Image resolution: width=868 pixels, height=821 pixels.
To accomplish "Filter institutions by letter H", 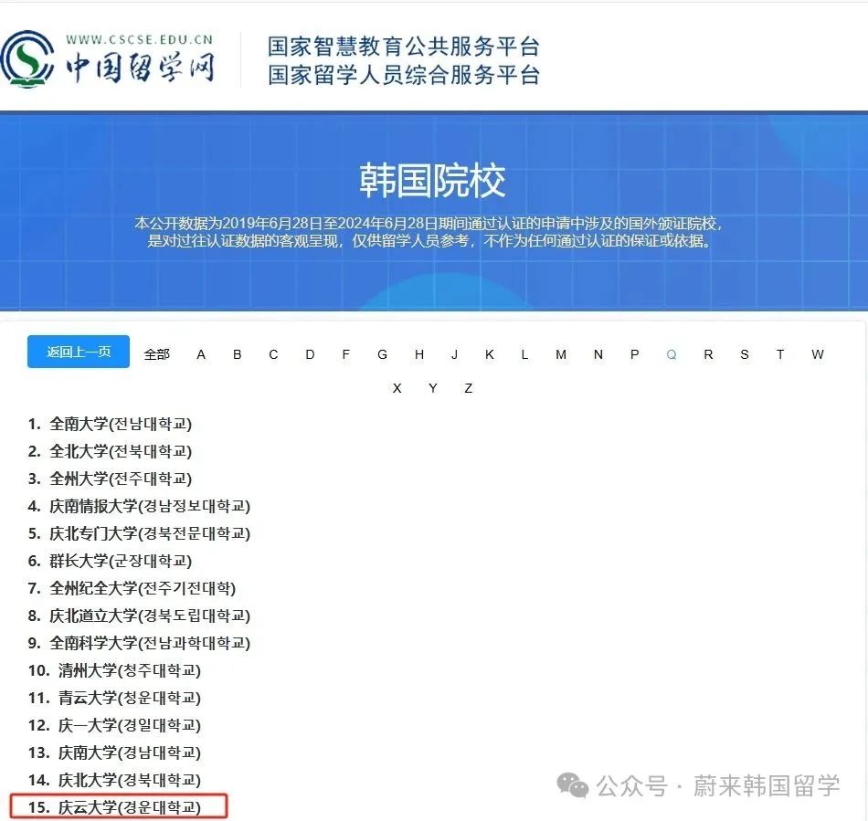I will pos(419,354).
